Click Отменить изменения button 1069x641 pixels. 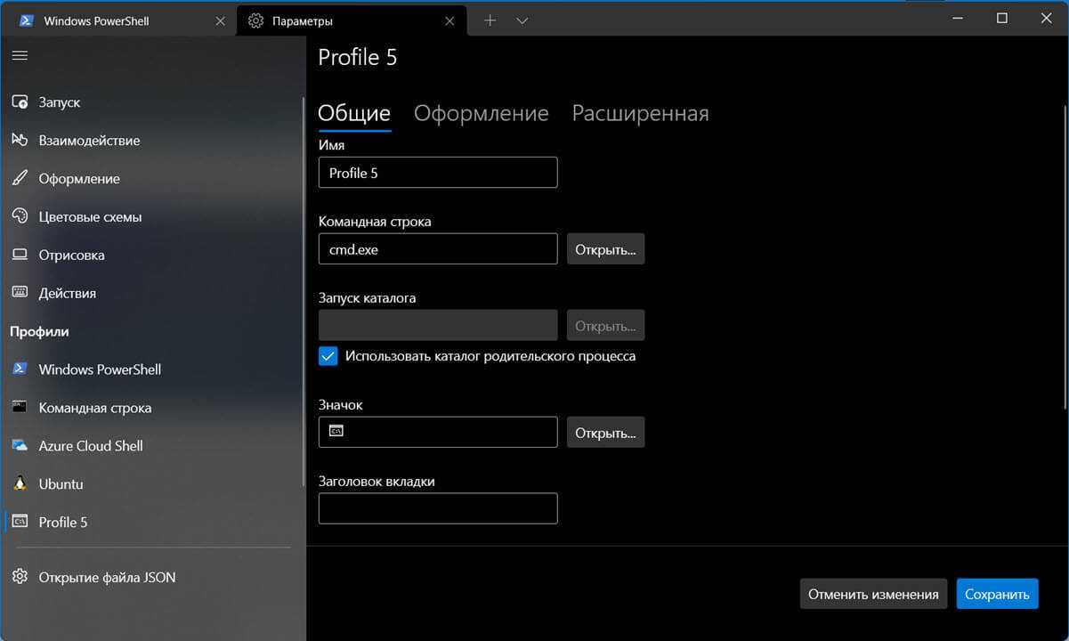(x=872, y=594)
